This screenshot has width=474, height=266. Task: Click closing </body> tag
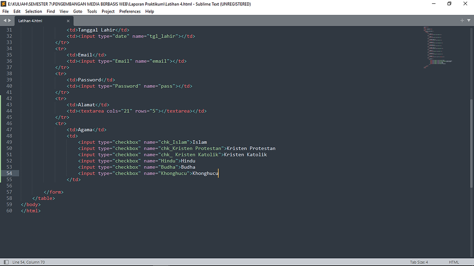point(30,205)
